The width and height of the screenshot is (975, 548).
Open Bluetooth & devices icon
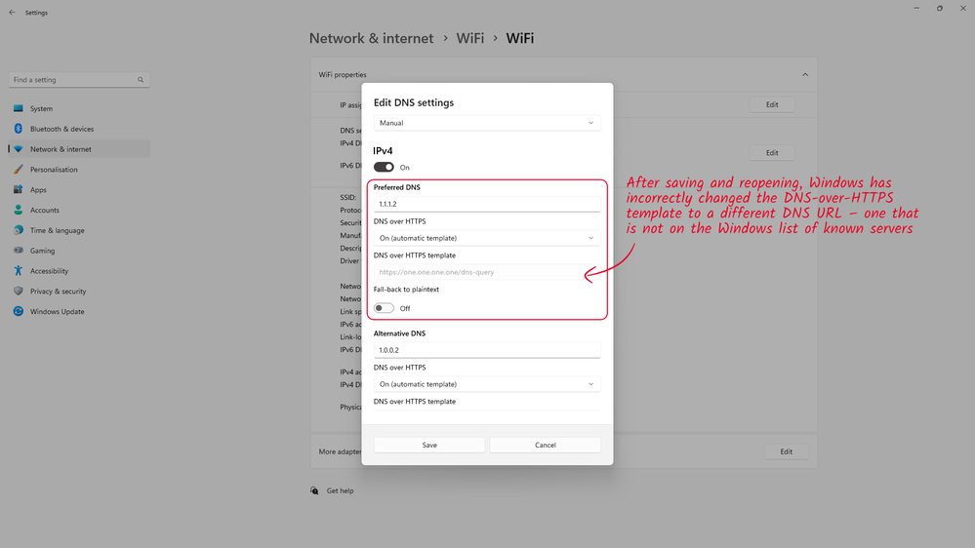pyautogui.click(x=18, y=129)
